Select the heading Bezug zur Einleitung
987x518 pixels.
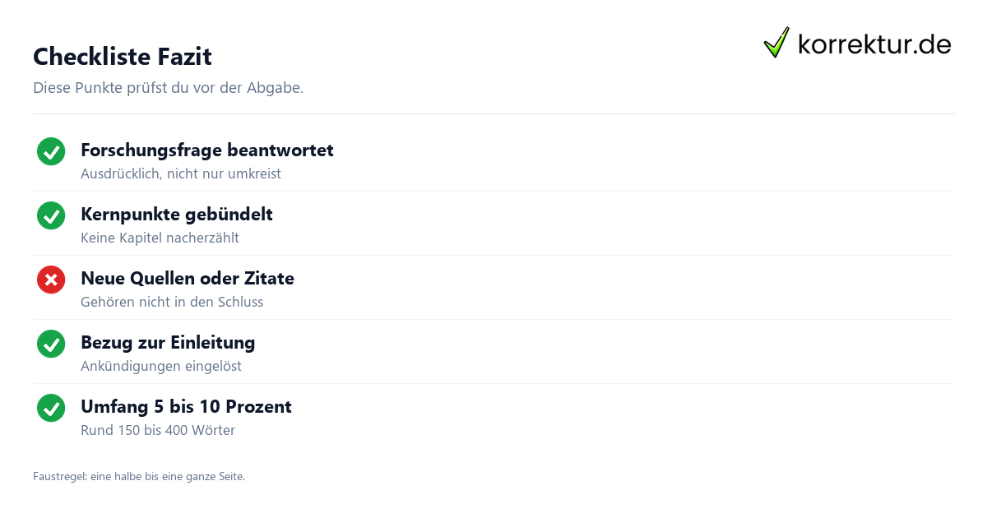coord(168,343)
